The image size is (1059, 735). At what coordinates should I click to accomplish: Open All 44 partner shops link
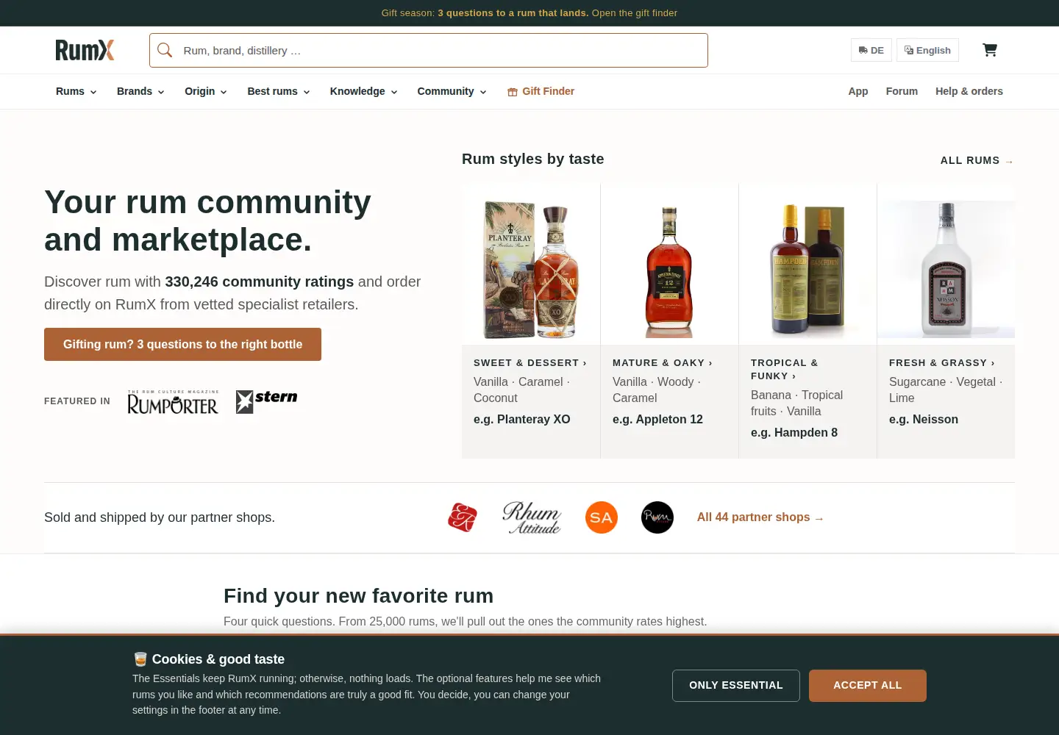760,517
